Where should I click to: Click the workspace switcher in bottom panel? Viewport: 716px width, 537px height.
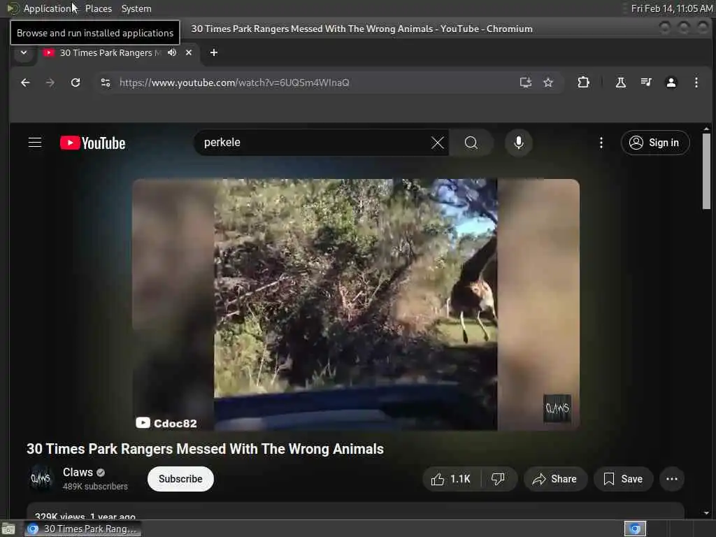pos(635,529)
